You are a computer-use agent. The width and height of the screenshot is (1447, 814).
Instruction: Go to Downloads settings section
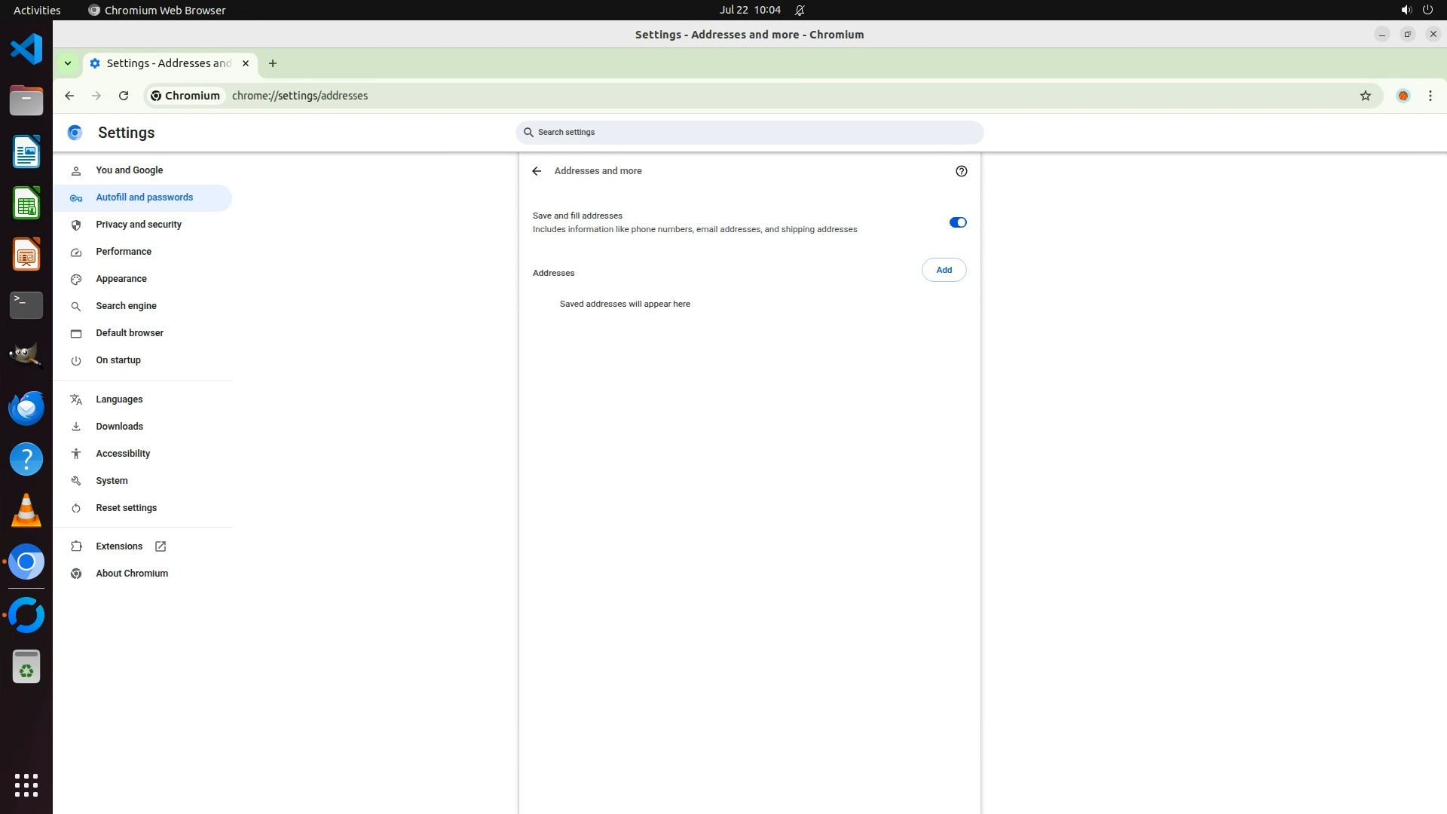point(119,427)
